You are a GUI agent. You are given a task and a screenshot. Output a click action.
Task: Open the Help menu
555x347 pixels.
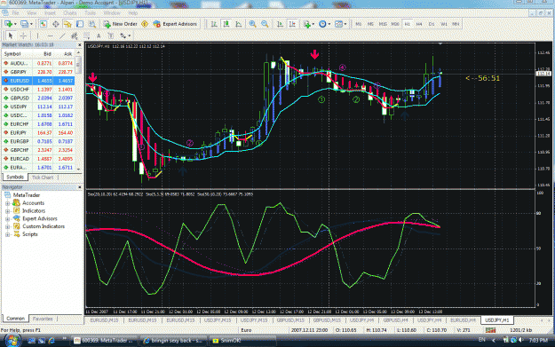click(132, 13)
